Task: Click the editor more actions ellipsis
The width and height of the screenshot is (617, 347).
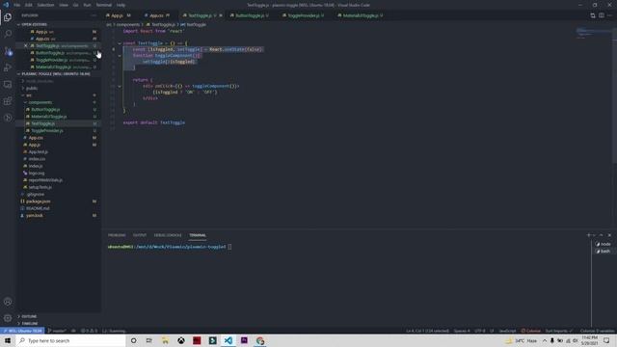Action: (609, 15)
